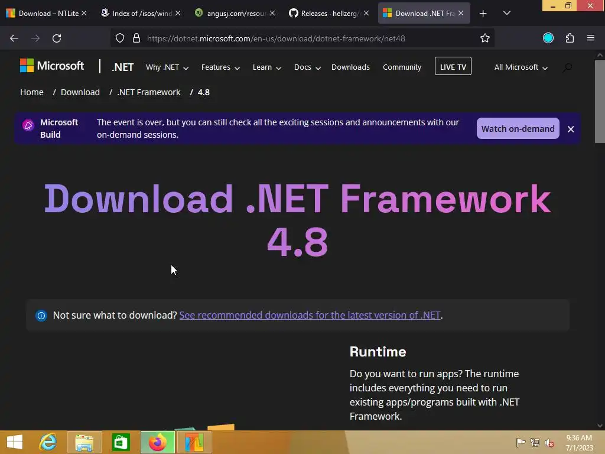The width and height of the screenshot is (605, 454).
Task: Click the Microsoft logo
Action: point(52,66)
